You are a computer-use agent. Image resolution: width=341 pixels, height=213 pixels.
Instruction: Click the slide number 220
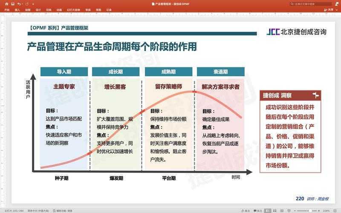(x=300, y=199)
